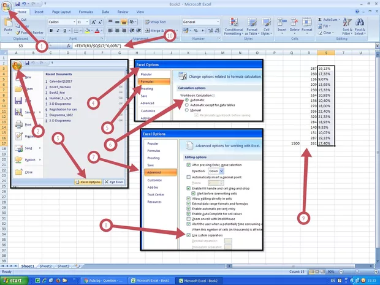Expand the Cell Styles gallery
This screenshot has height=285, width=380.
[267, 26]
